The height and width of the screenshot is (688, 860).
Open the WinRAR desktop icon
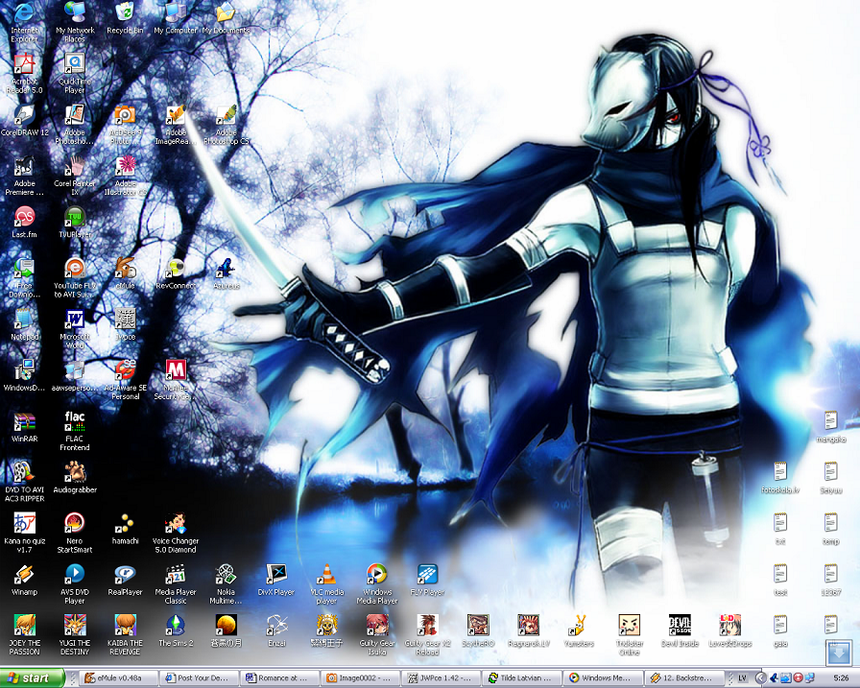pyautogui.click(x=24, y=421)
